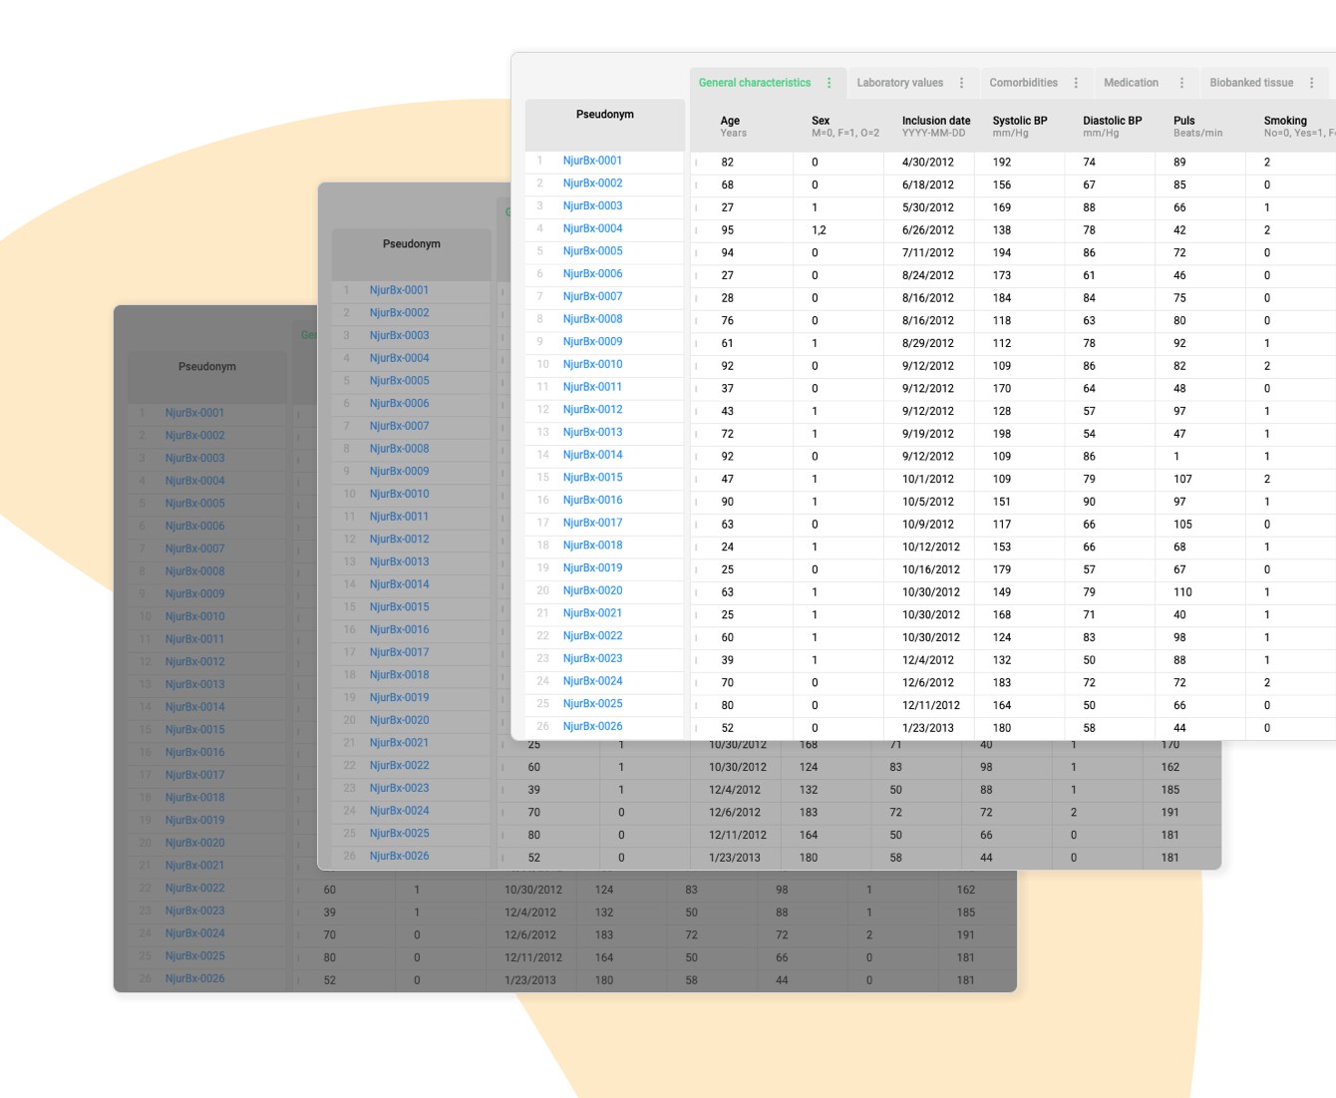Open NjurBx-0009 in the middle table
This screenshot has width=1336, height=1098.
click(x=399, y=471)
